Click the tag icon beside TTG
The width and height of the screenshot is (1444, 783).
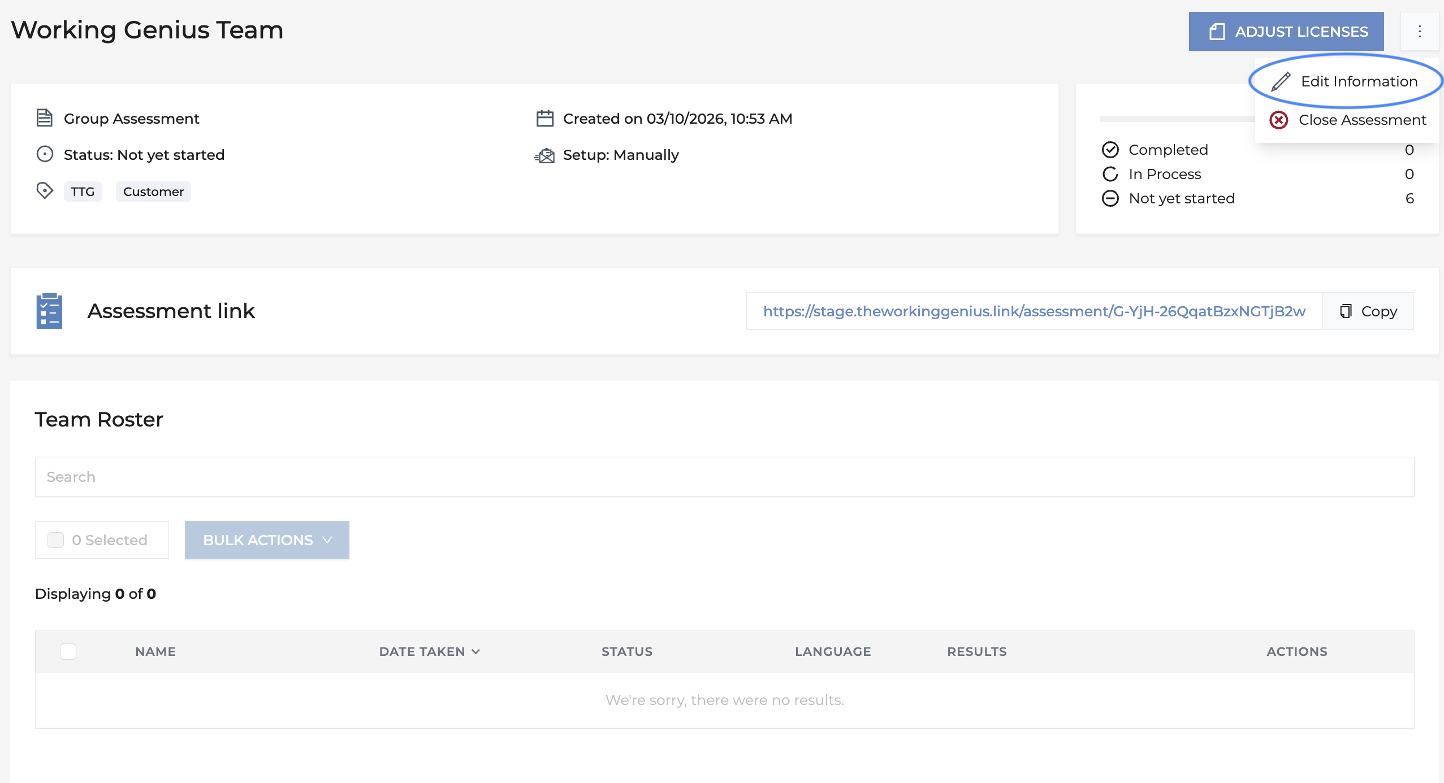coord(45,190)
